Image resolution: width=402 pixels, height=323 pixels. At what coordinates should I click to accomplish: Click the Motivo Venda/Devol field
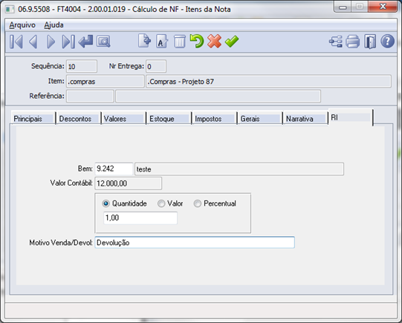coord(195,243)
